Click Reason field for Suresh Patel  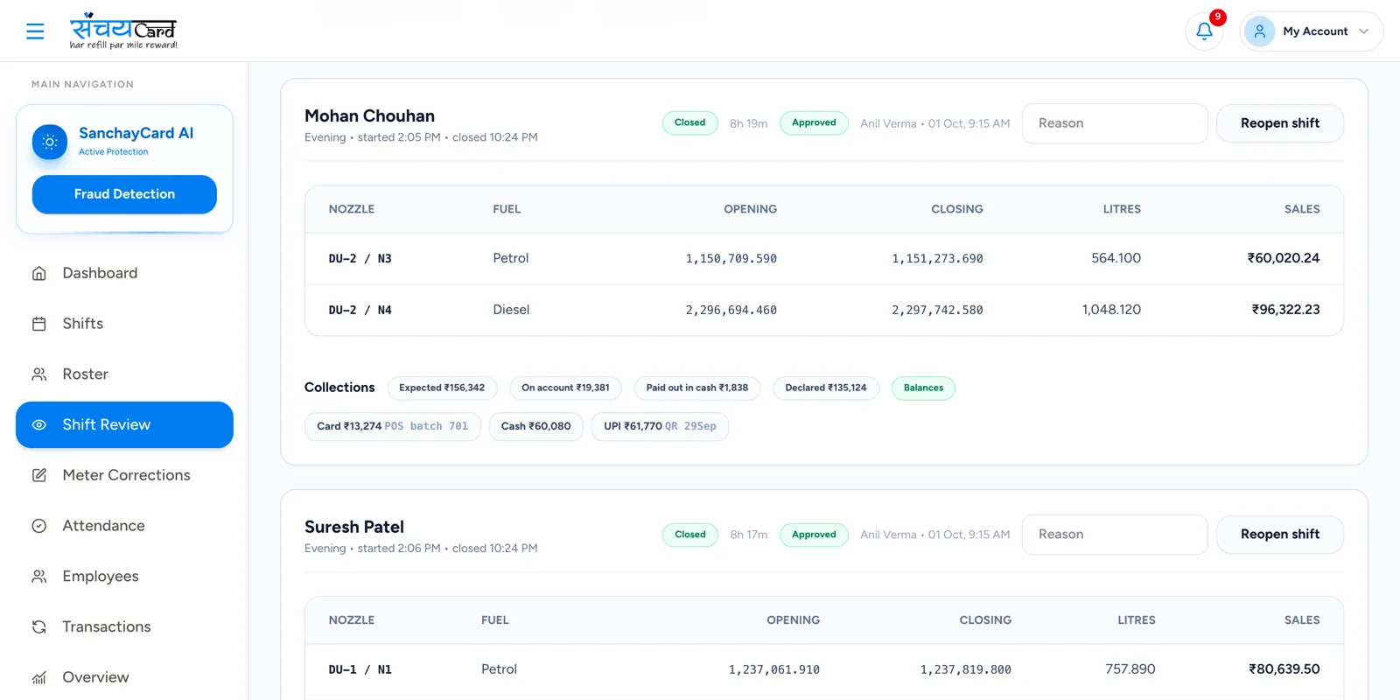[1115, 535]
